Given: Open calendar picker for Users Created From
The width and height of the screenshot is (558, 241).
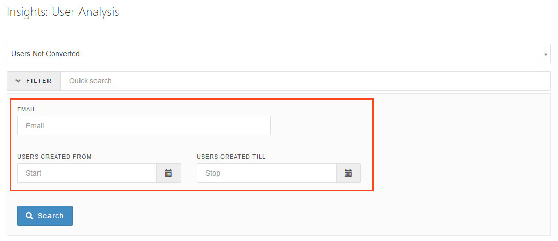Looking at the screenshot, I should point(169,173).
